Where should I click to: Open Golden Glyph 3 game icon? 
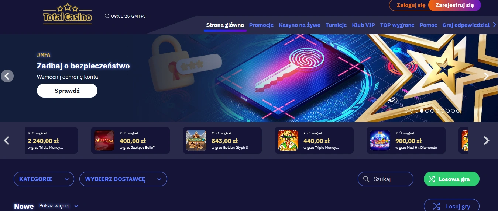point(196,140)
